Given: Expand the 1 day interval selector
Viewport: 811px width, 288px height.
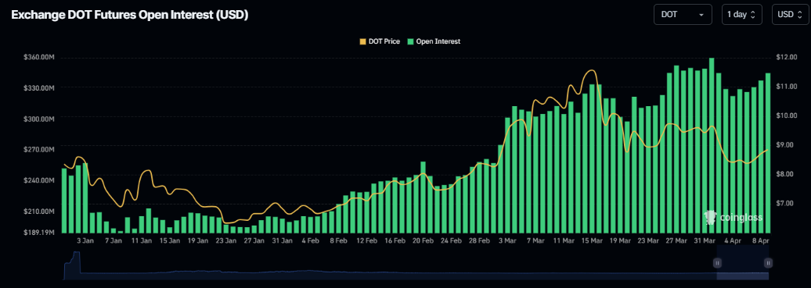Looking at the screenshot, I should tap(741, 15).
